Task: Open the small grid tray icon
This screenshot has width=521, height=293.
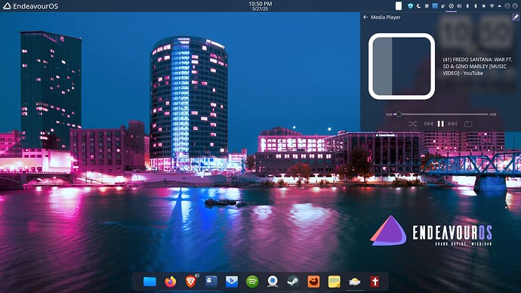Action: coord(427,6)
